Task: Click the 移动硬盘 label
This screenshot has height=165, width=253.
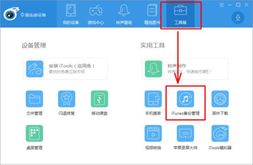Action: pos(100,113)
